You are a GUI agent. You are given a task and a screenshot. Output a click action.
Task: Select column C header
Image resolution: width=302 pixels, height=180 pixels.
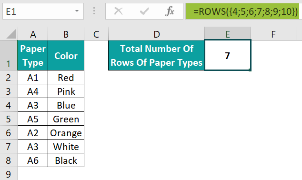[x=96, y=34]
